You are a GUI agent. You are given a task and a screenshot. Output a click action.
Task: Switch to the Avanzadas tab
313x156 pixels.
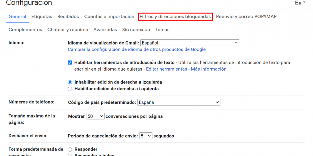[105, 29]
